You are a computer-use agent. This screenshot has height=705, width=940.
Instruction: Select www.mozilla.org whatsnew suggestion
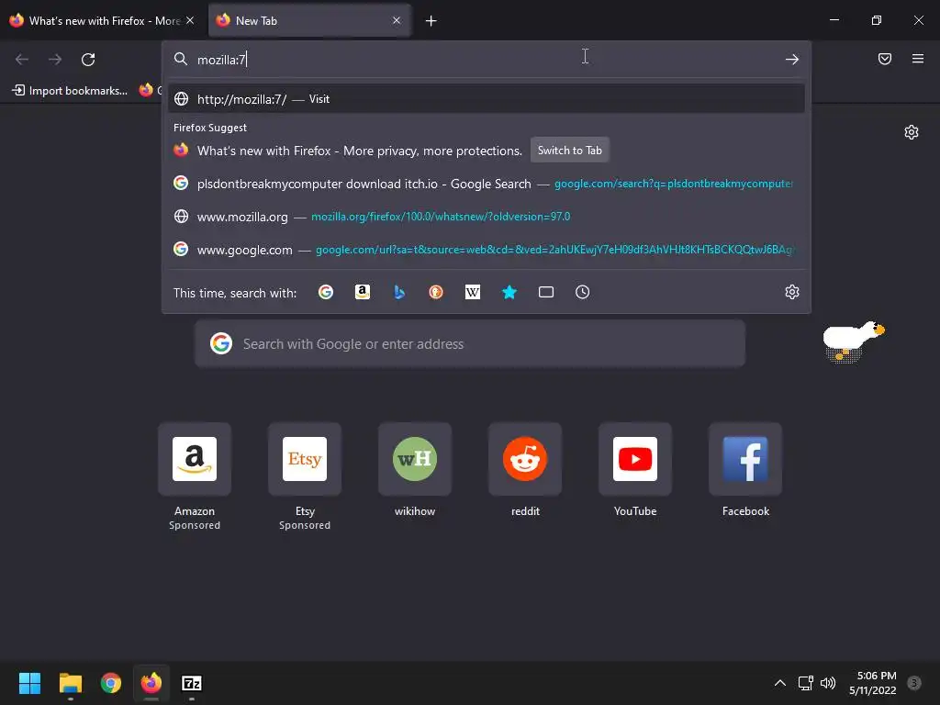tap(487, 217)
